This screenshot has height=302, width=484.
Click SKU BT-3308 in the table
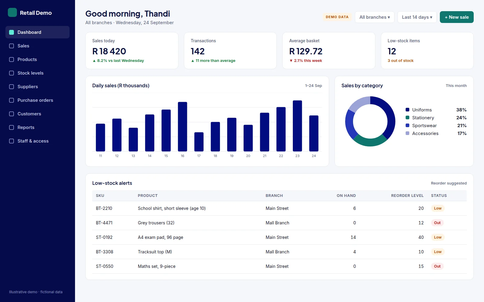click(x=105, y=252)
